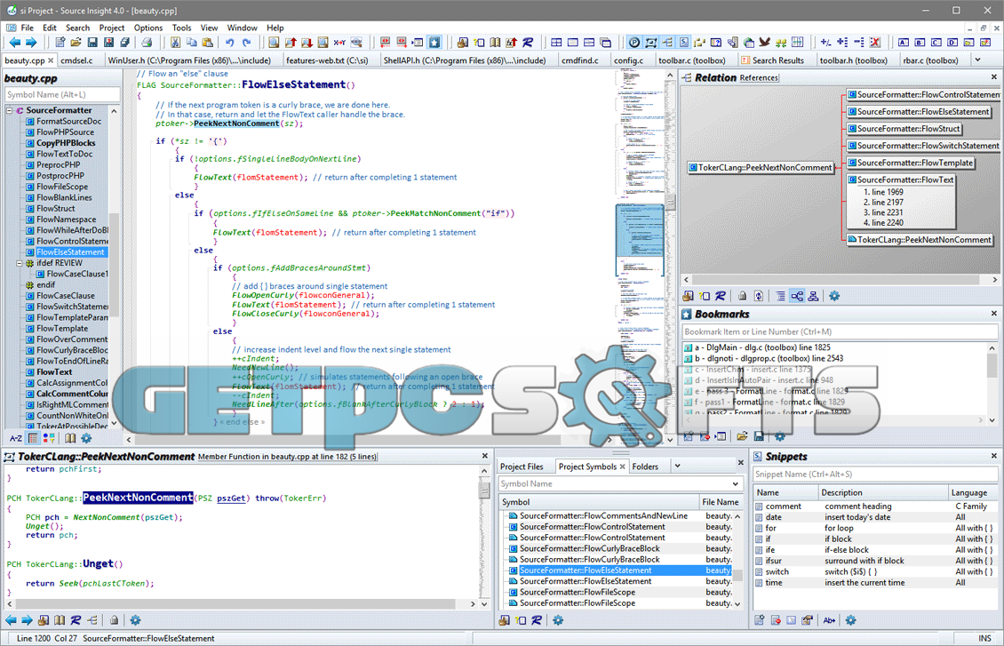Select window layout A
Image resolution: width=1004 pixels, height=646 pixels.
(903, 43)
